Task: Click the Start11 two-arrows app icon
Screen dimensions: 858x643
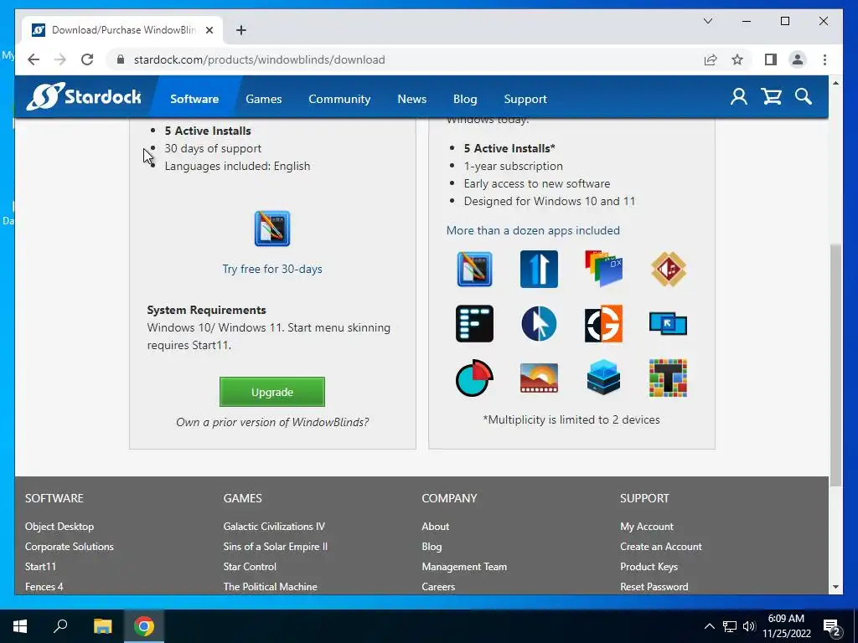Action: point(539,269)
